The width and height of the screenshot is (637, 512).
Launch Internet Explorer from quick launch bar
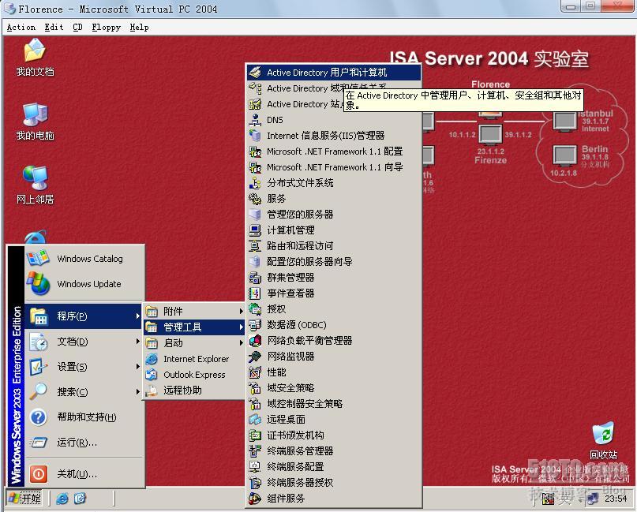[62, 499]
